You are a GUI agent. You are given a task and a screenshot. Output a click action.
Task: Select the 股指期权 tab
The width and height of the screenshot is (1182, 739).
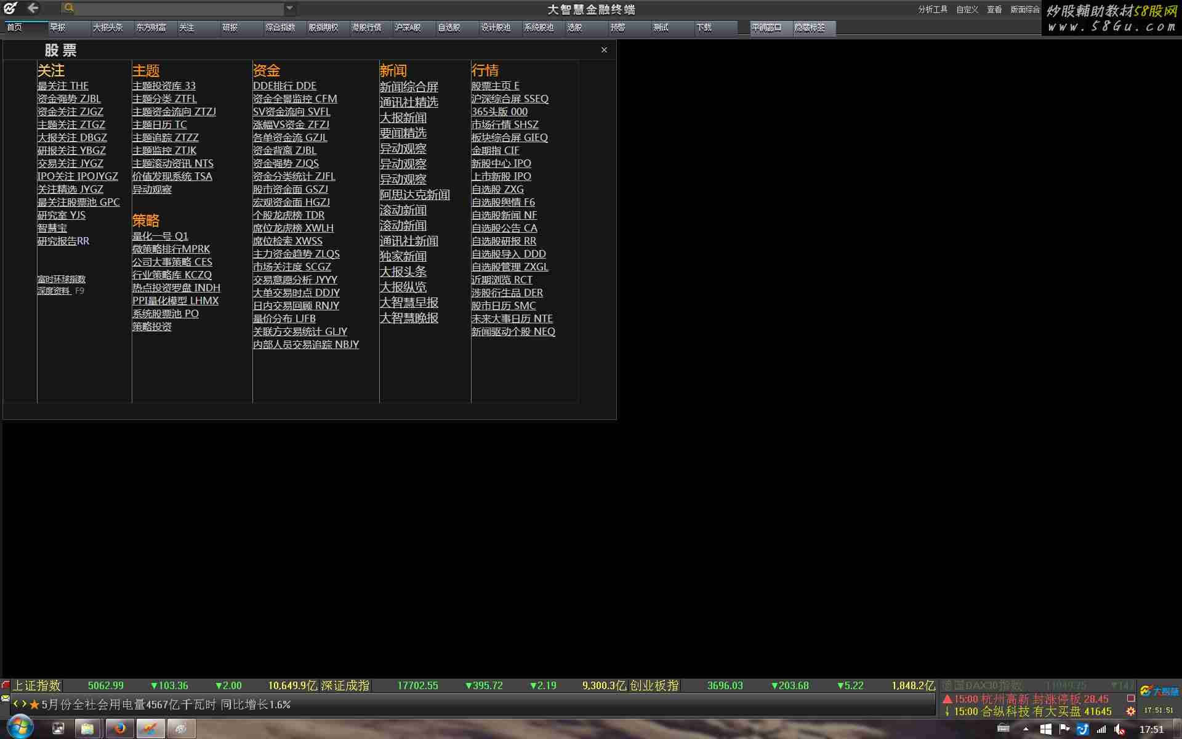[328, 28]
